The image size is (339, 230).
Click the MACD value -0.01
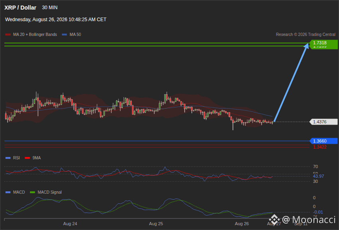(318, 212)
